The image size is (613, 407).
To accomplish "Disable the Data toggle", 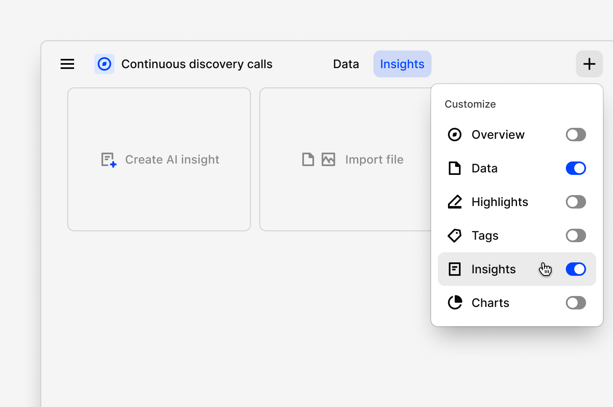I will pos(576,168).
